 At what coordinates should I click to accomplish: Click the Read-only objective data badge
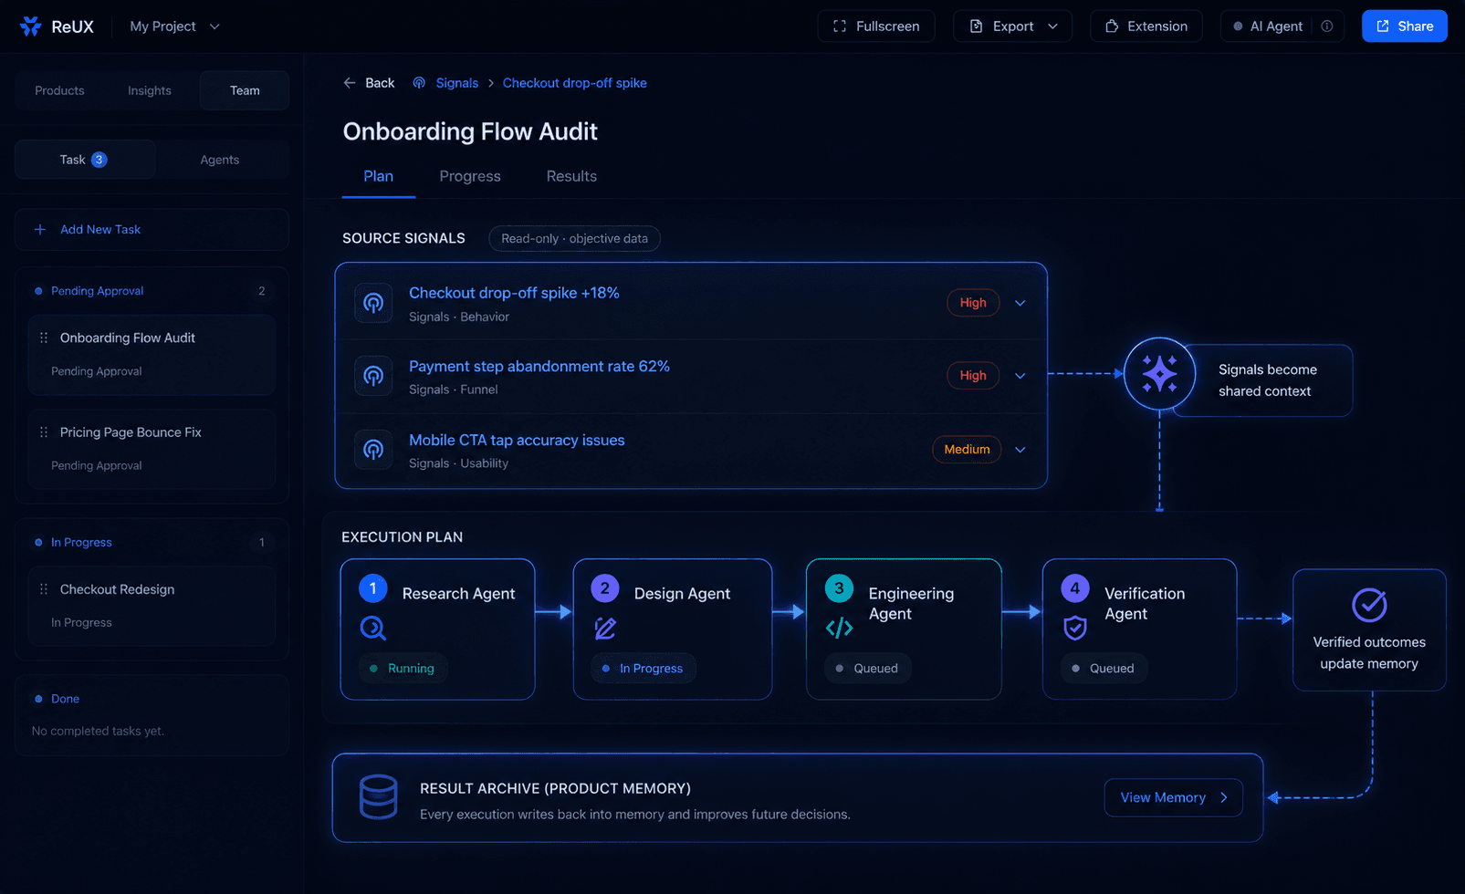pos(575,239)
